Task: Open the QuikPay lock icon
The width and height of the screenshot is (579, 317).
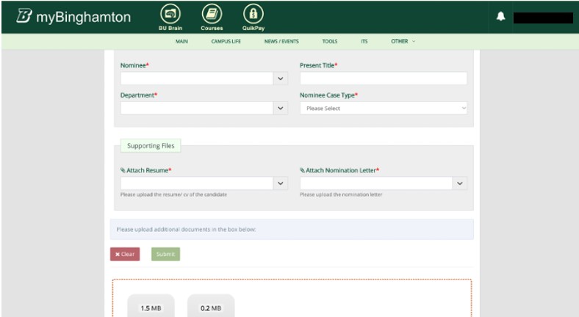Action: (253, 14)
